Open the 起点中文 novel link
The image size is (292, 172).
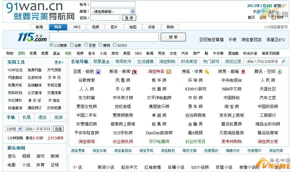[x=129, y=167]
